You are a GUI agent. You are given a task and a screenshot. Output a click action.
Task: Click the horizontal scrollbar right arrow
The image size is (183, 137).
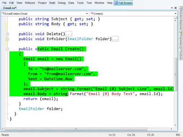pos(172,129)
